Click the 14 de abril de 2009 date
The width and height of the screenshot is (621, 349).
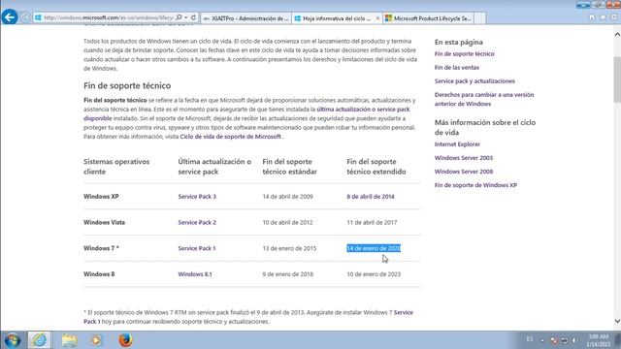(287, 196)
